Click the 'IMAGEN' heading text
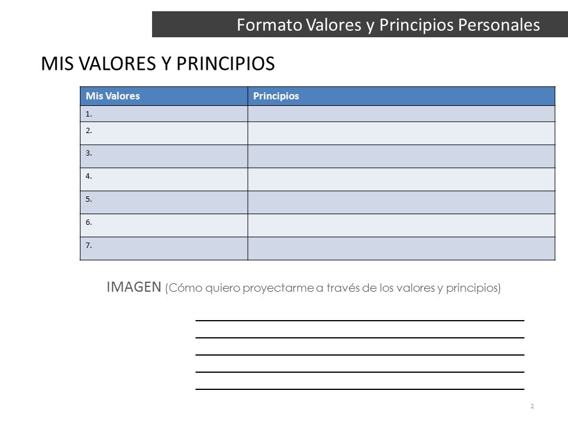The image size is (568, 426). (x=134, y=287)
